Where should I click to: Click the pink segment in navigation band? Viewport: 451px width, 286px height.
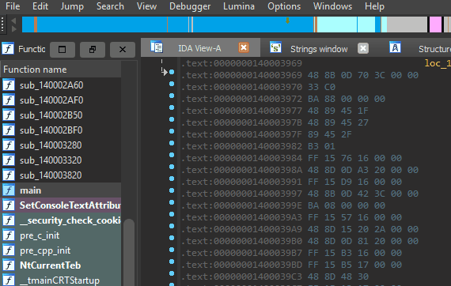tap(435, 24)
